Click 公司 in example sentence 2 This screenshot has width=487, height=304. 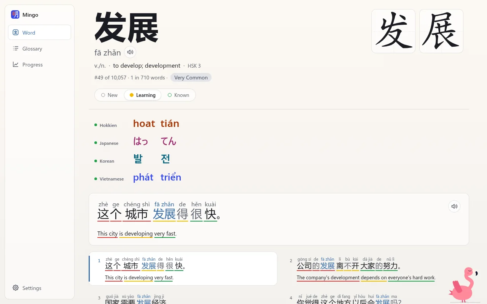point(304,266)
